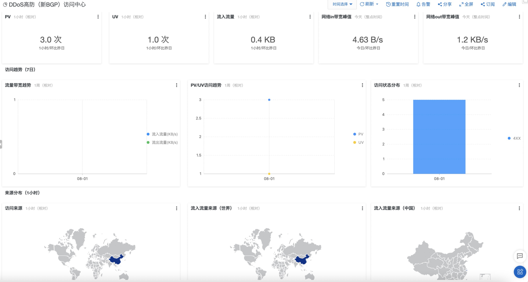Click the 分享 share button
The image size is (528, 282).
point(445,4)
